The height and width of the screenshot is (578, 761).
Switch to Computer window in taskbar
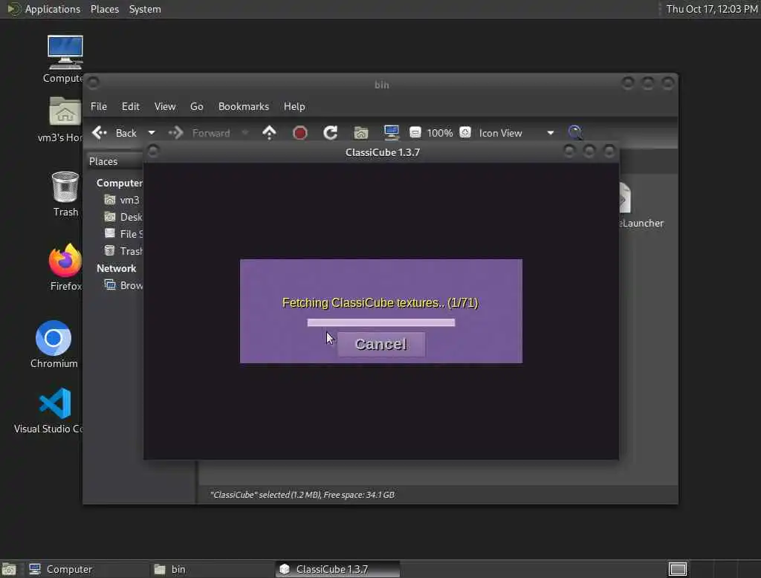pos(88,569)
